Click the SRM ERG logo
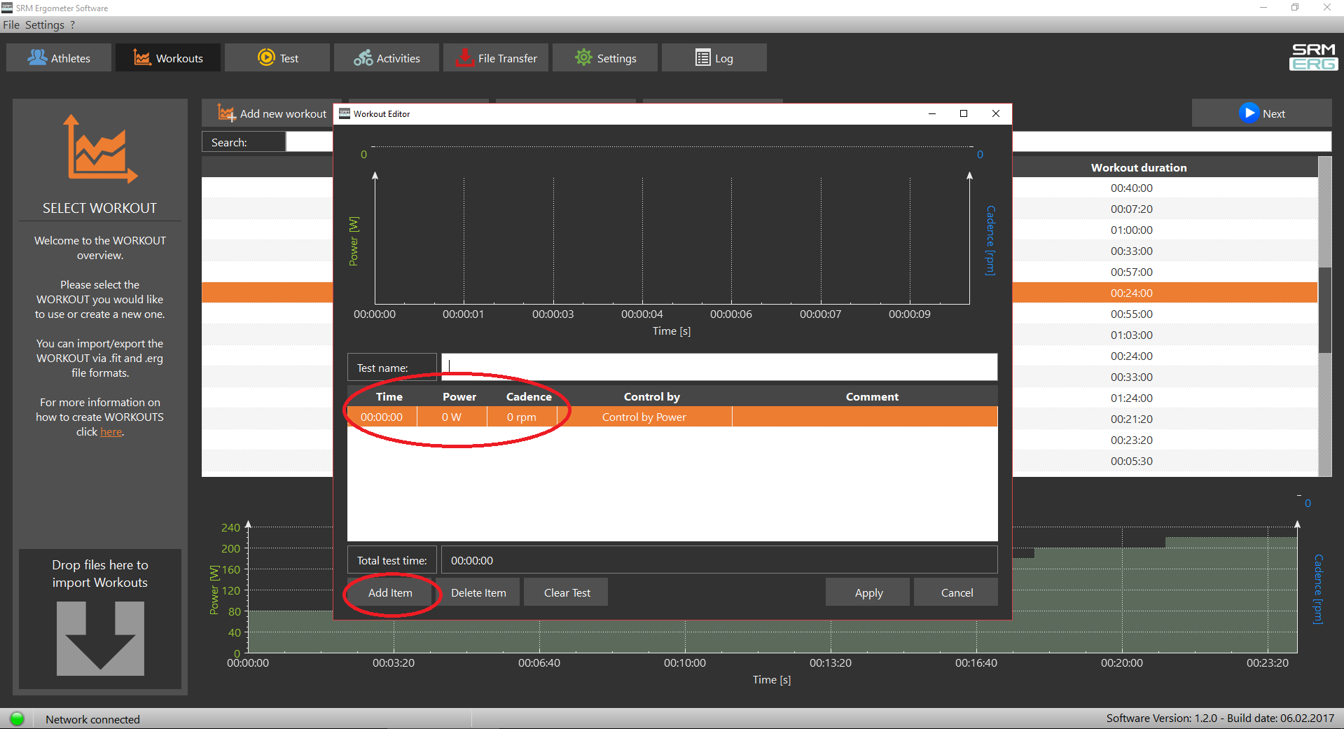Viewport: 1344px width, 729px height. pos(1313,57)
